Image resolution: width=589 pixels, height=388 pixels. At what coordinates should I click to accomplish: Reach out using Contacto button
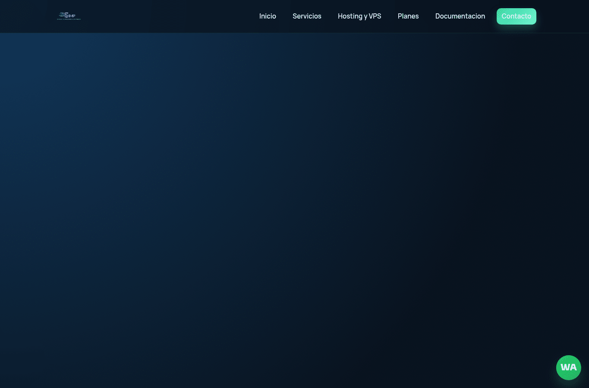[x=517, y=16]
